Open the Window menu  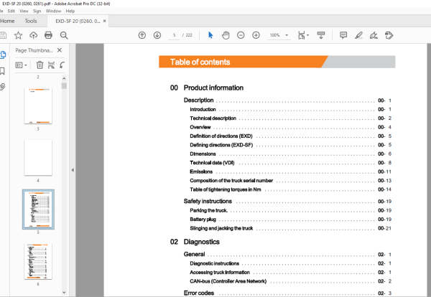(53, 11)
